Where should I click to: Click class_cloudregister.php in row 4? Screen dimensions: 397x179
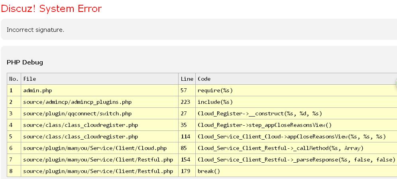tap(81, 125)
